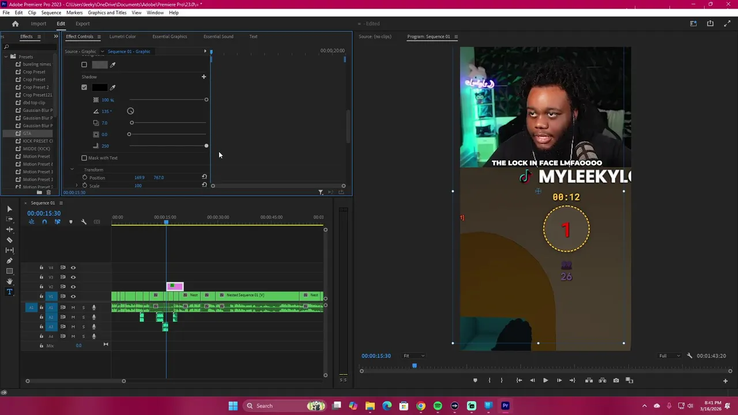This screenshot has height=415, width=738.
Task: Select the Rectangle tool
Action: coord(9,271)
